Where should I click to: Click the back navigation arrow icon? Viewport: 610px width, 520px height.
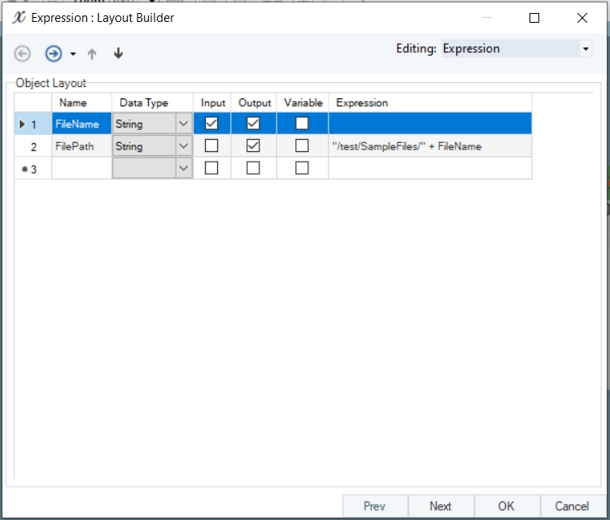(23, 54)
